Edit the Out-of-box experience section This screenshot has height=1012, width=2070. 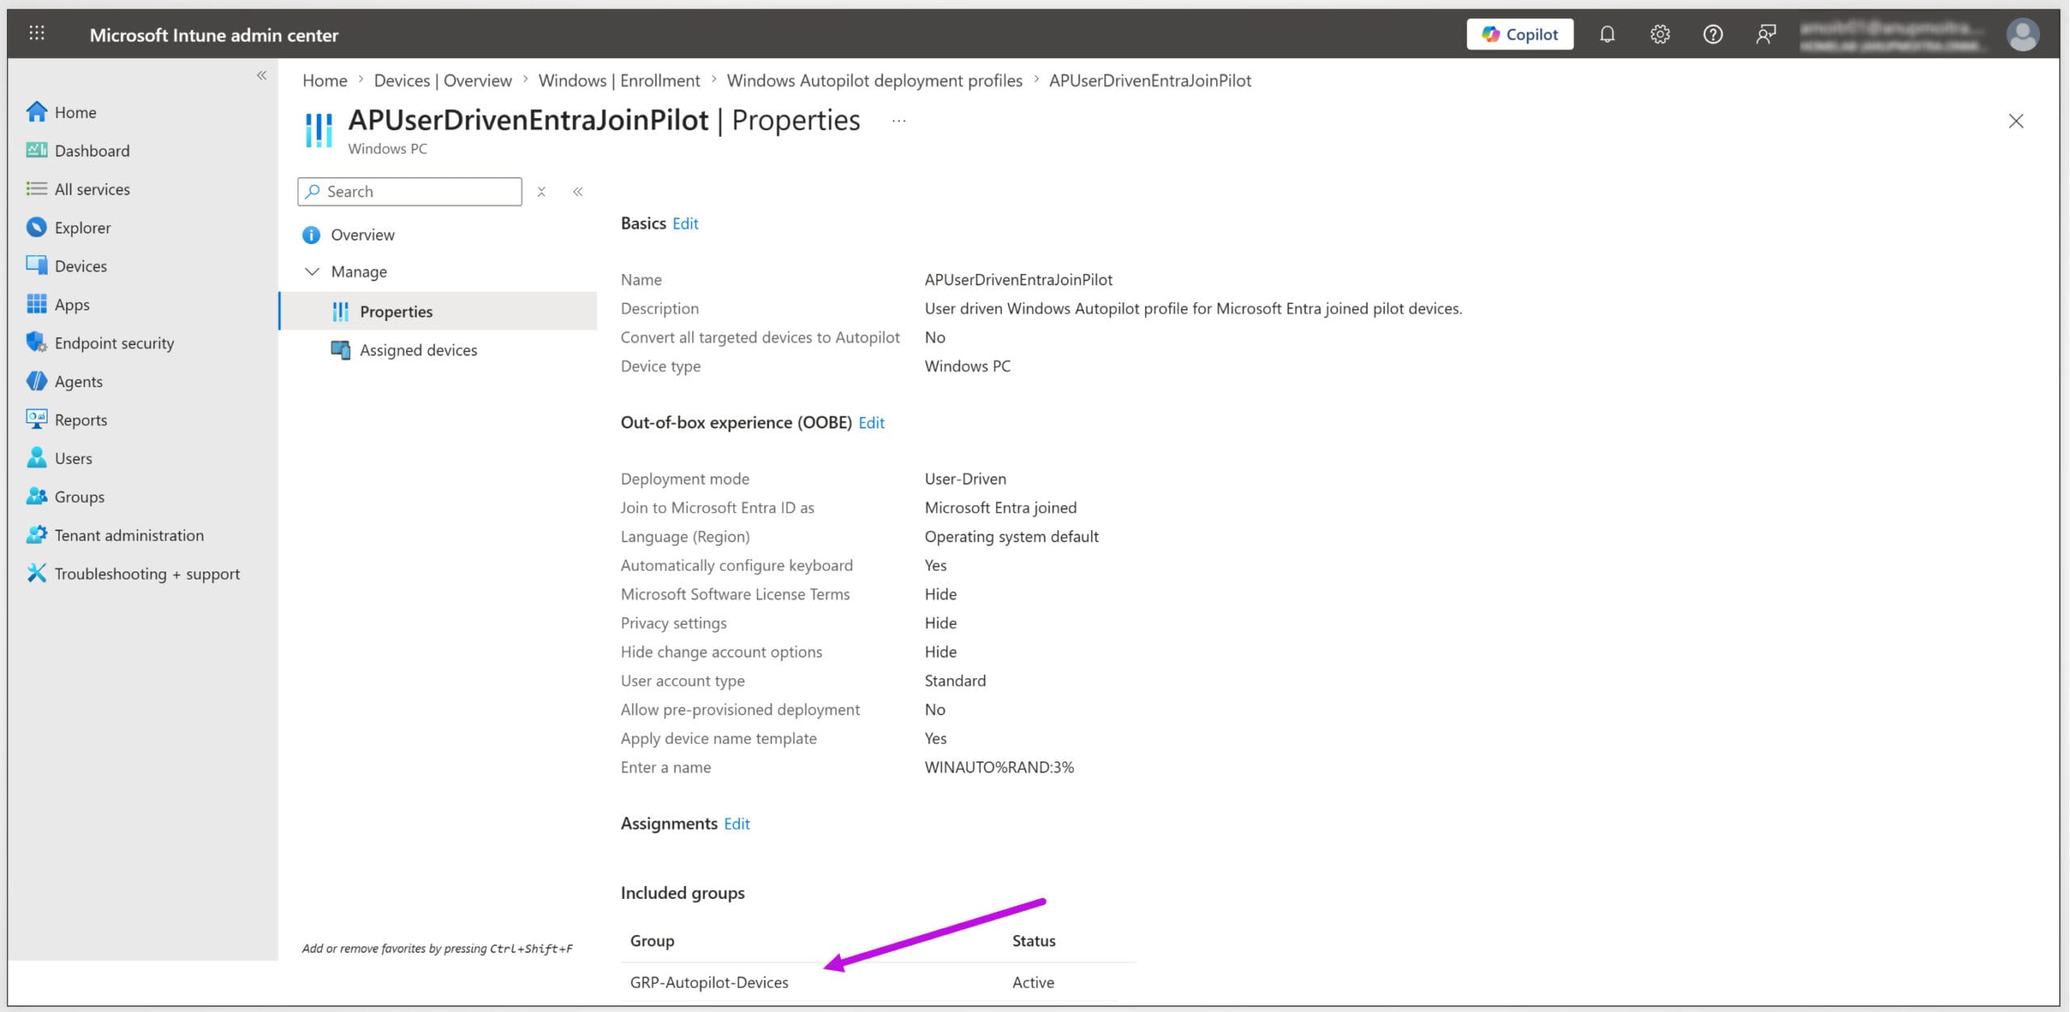pos(871,422)
